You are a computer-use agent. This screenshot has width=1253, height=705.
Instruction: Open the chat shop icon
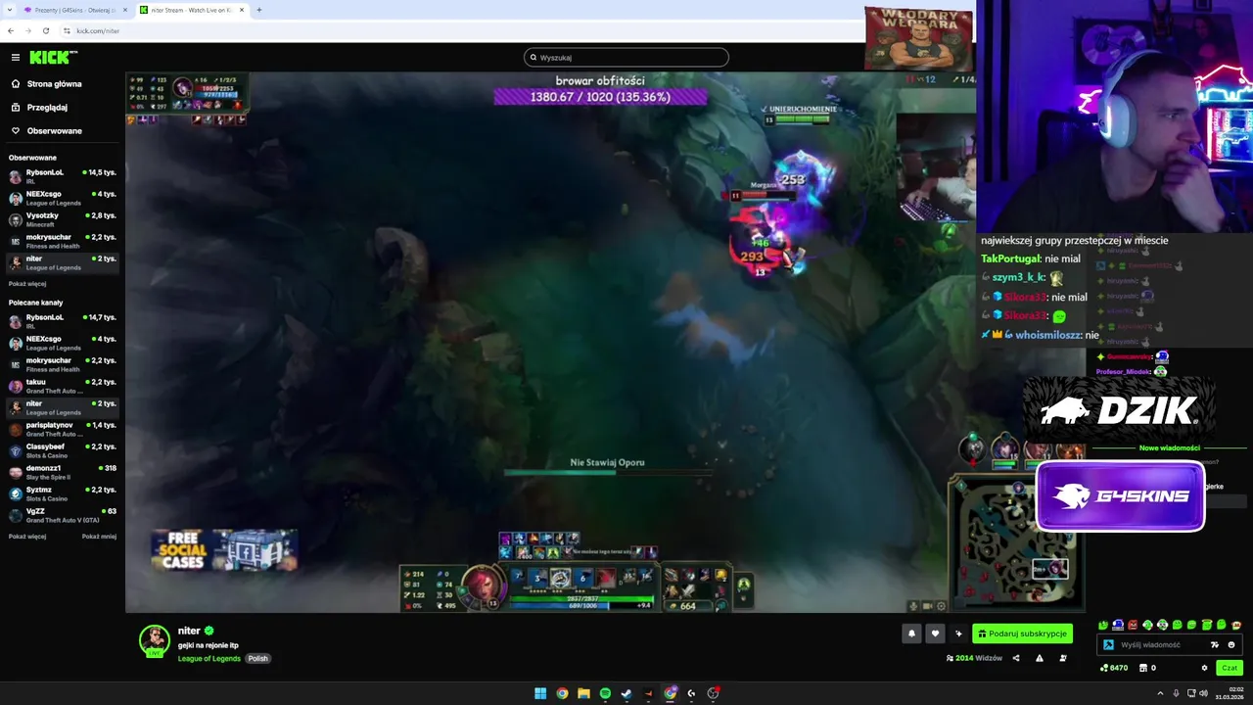click(1142, 668)
